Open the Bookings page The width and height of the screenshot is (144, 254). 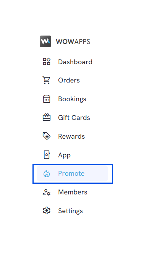pos(73,99)
